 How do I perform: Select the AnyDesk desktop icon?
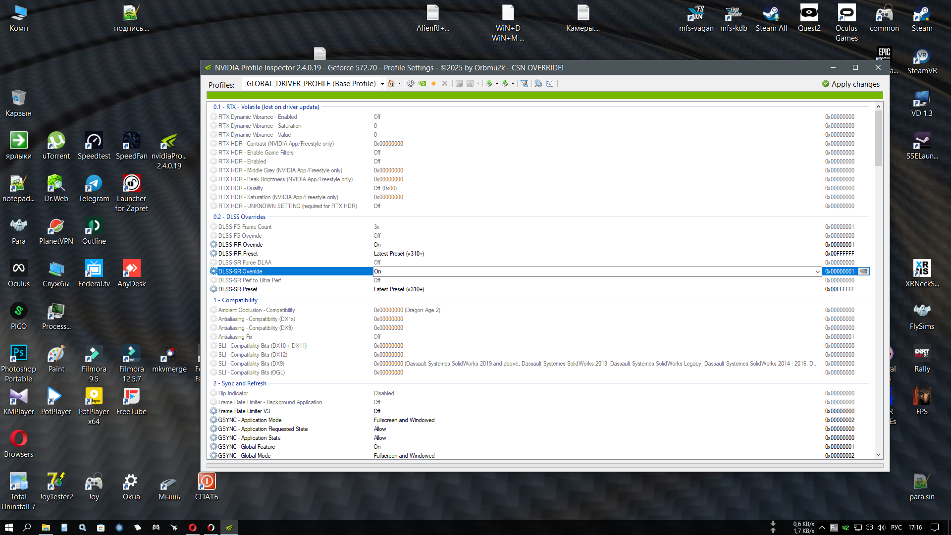(131, 274)
